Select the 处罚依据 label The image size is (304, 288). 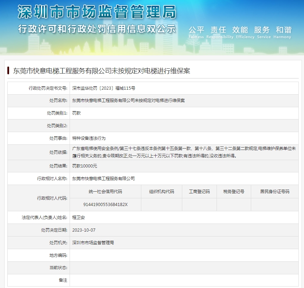pyautogui.click(x=58, y=152)
